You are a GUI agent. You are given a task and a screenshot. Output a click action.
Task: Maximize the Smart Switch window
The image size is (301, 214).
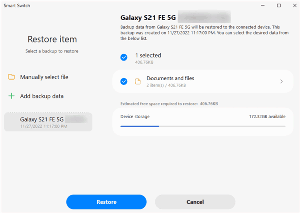coord(279,5)
